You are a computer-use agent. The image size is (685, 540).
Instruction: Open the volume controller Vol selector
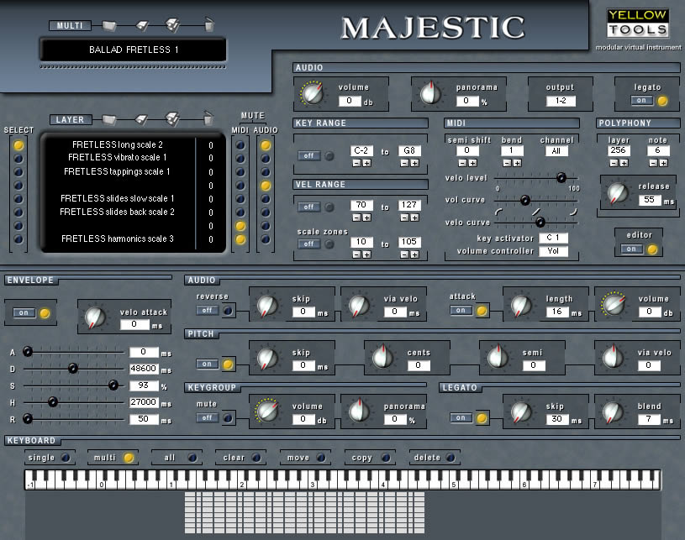(x=553, y=251)
